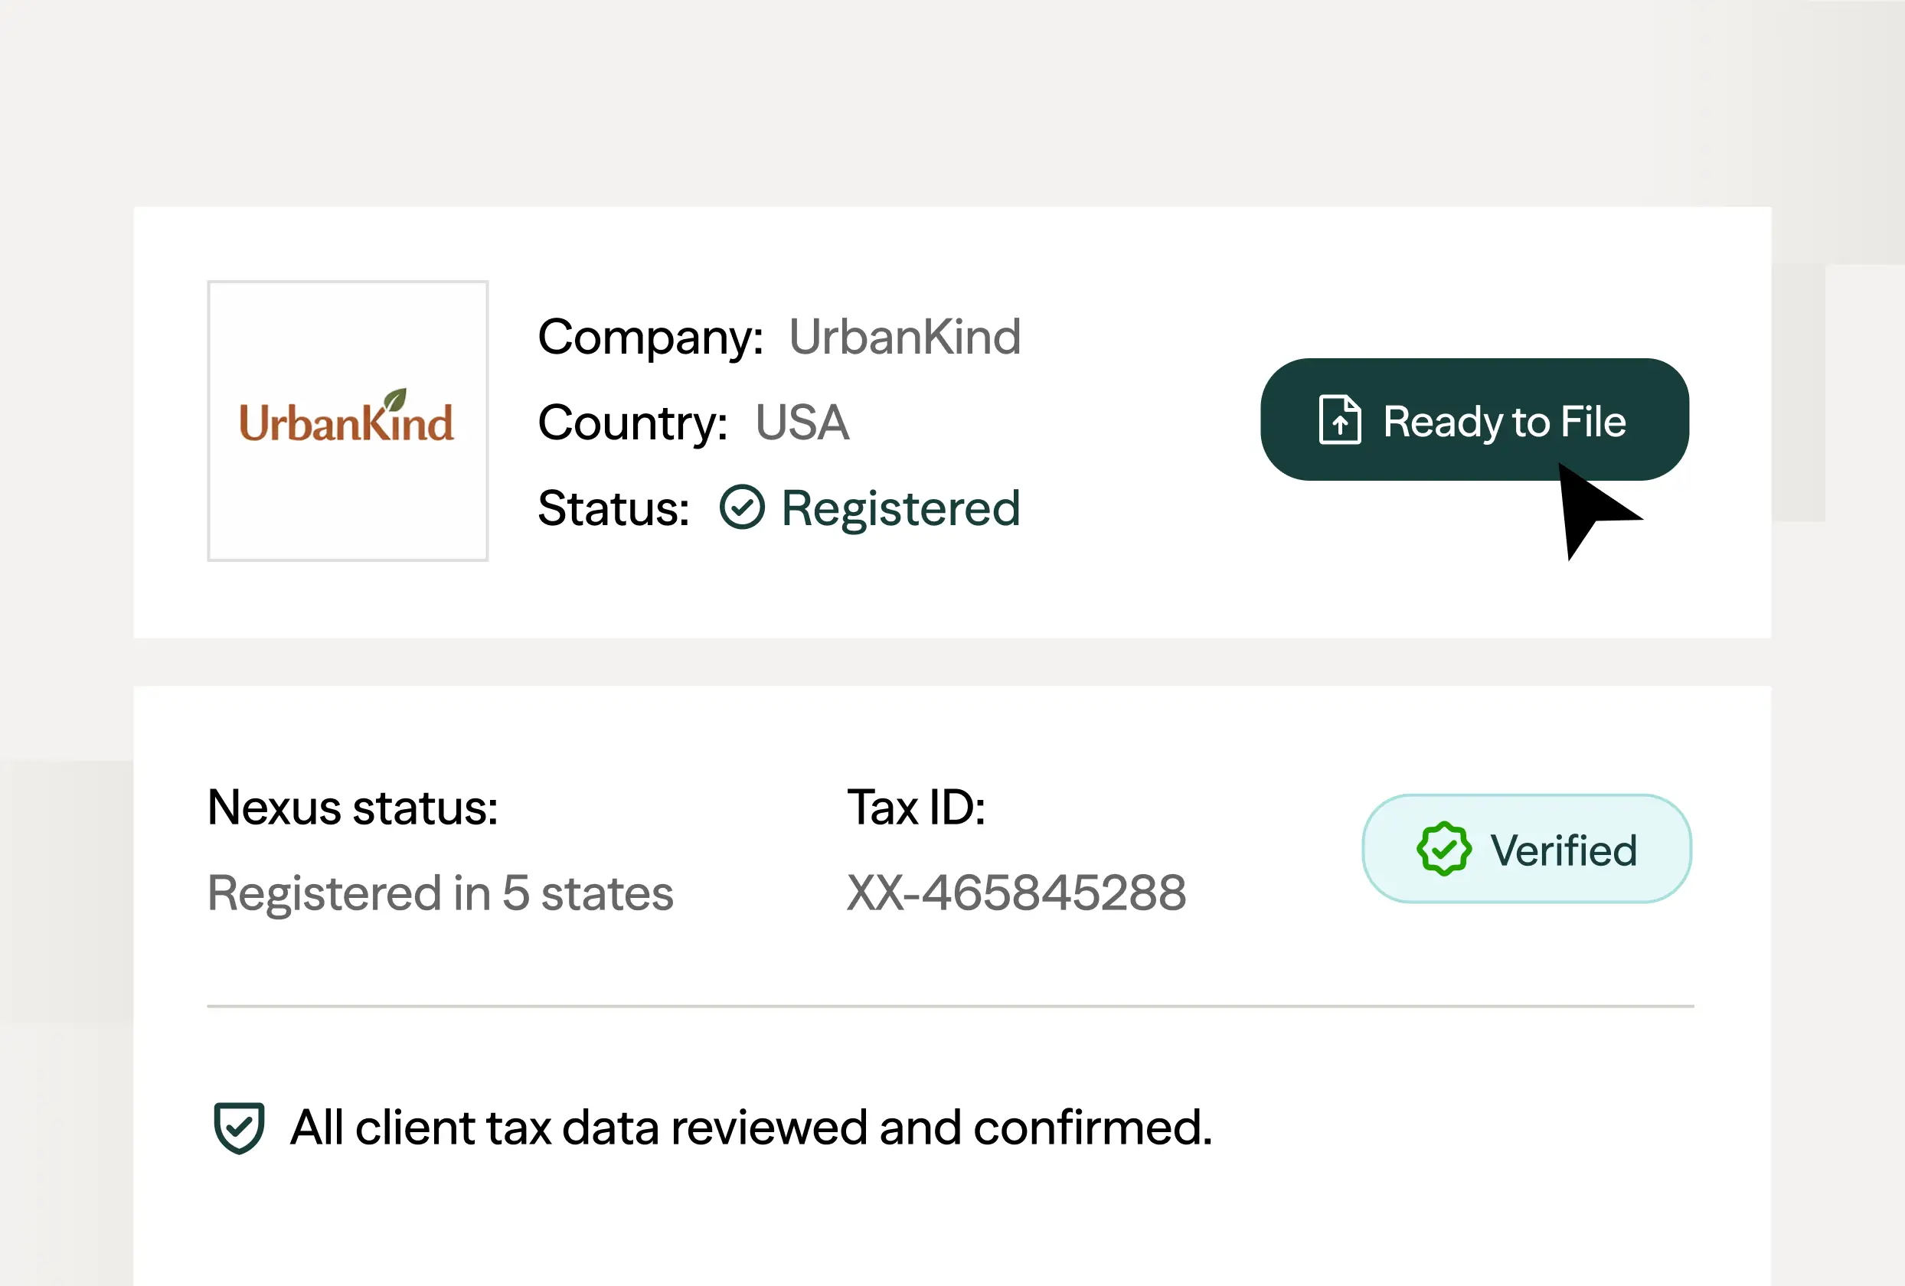Screen dimensions: 1905x1286
Task: Click the 'All client tax data reviewed' message
Action: click(x=751, y=1128)
